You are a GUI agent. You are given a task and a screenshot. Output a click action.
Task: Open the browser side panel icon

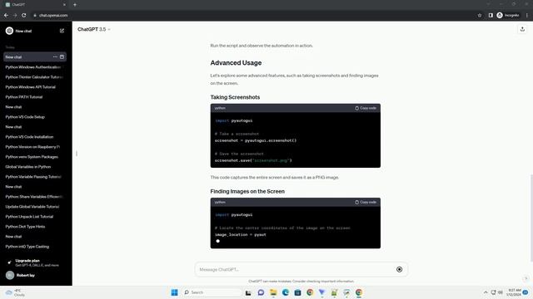pyautogui.click(x=491, y=15)
